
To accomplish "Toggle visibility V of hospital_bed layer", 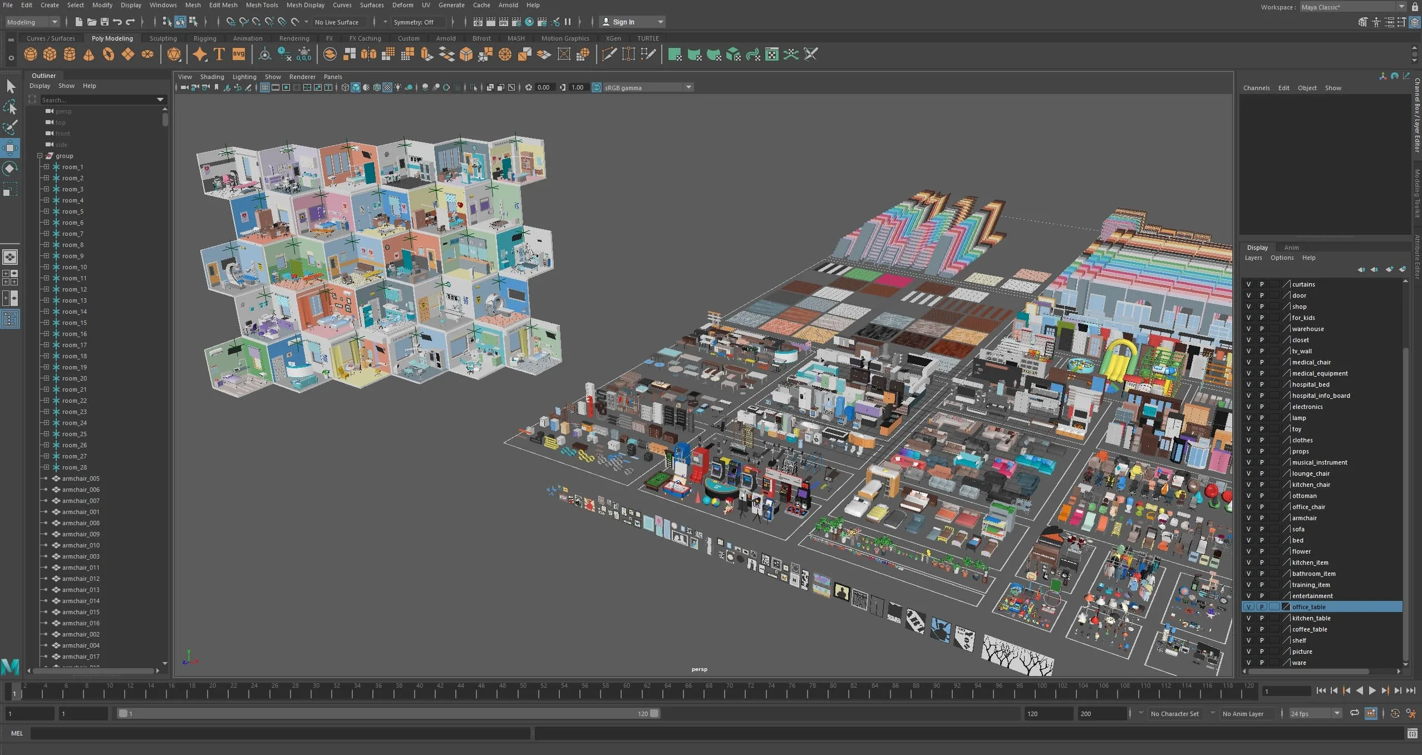I will pos(1248,384).
